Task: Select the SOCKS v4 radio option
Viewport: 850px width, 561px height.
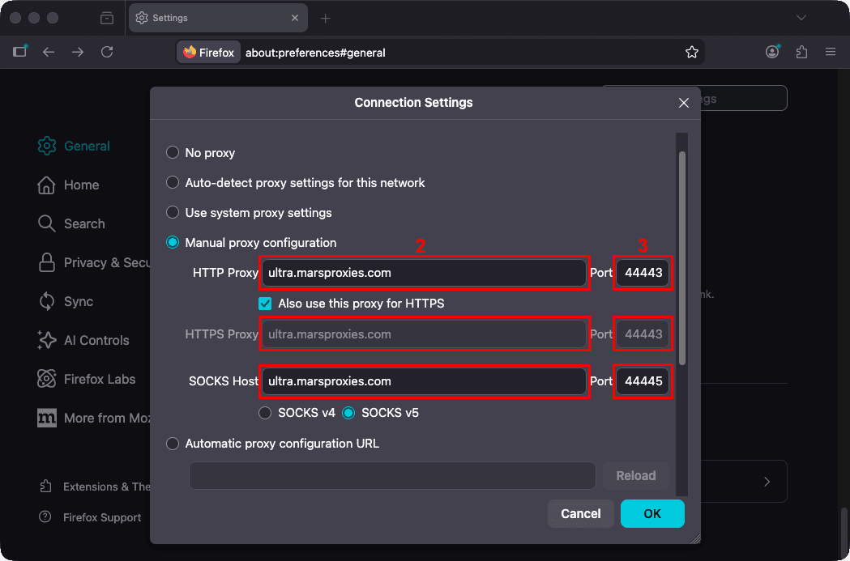Action: [265, 413]
